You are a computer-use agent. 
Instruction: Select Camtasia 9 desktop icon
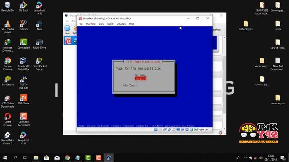click(x=23, y=44)
